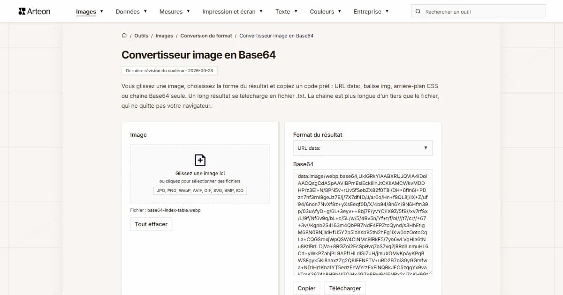The height and width of the screenshot is (295, 563).
Task: Expand the Images menu arrow
Action: pos(102,11)
